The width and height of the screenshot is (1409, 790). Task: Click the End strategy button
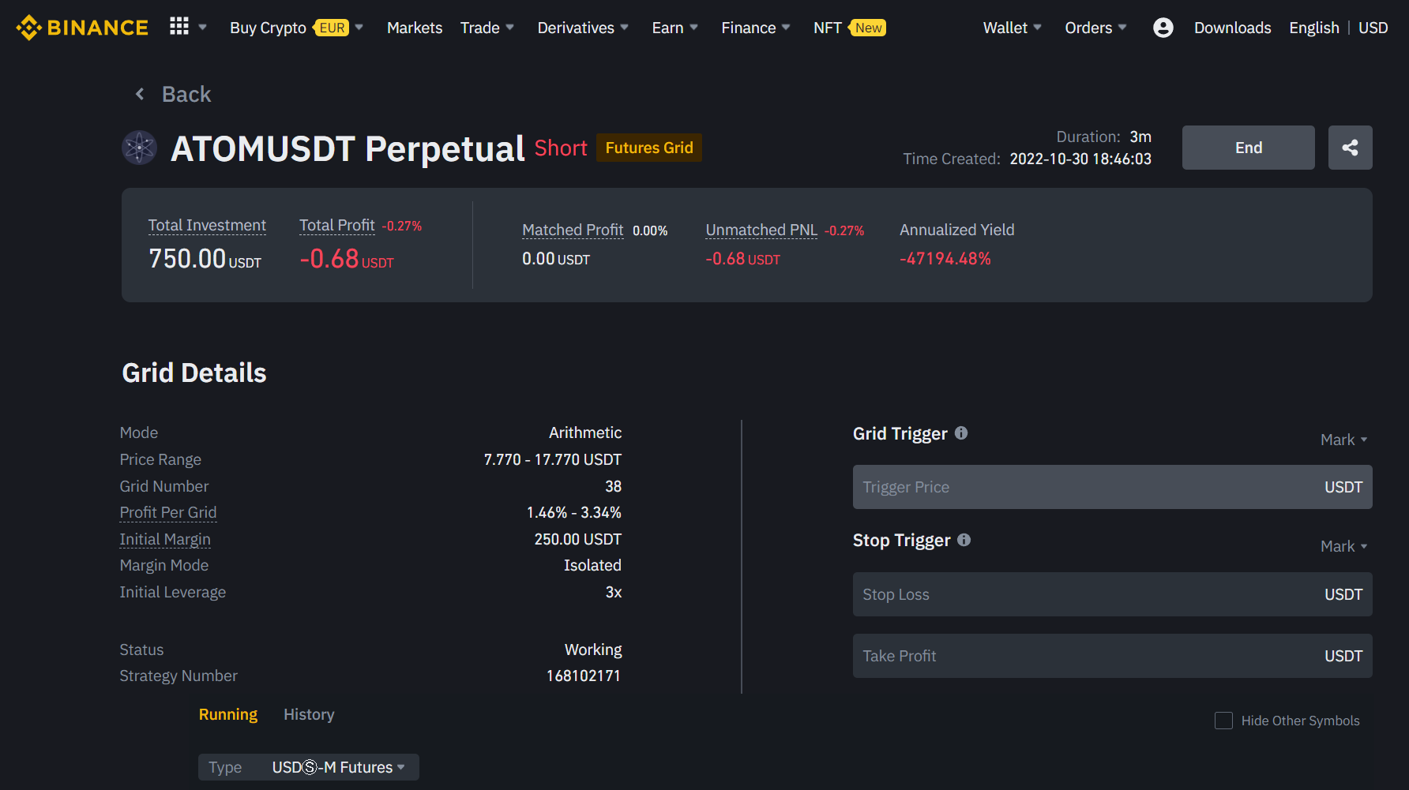(x=1248, y=148)
